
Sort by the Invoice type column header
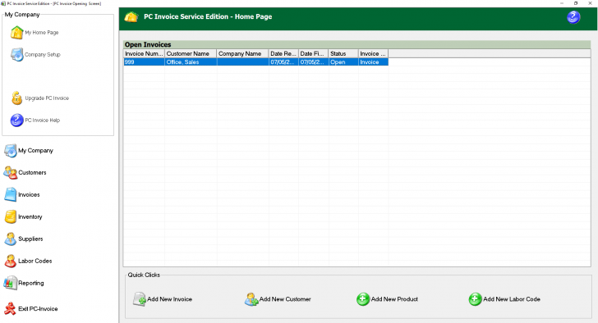click(x=374, y=53)
